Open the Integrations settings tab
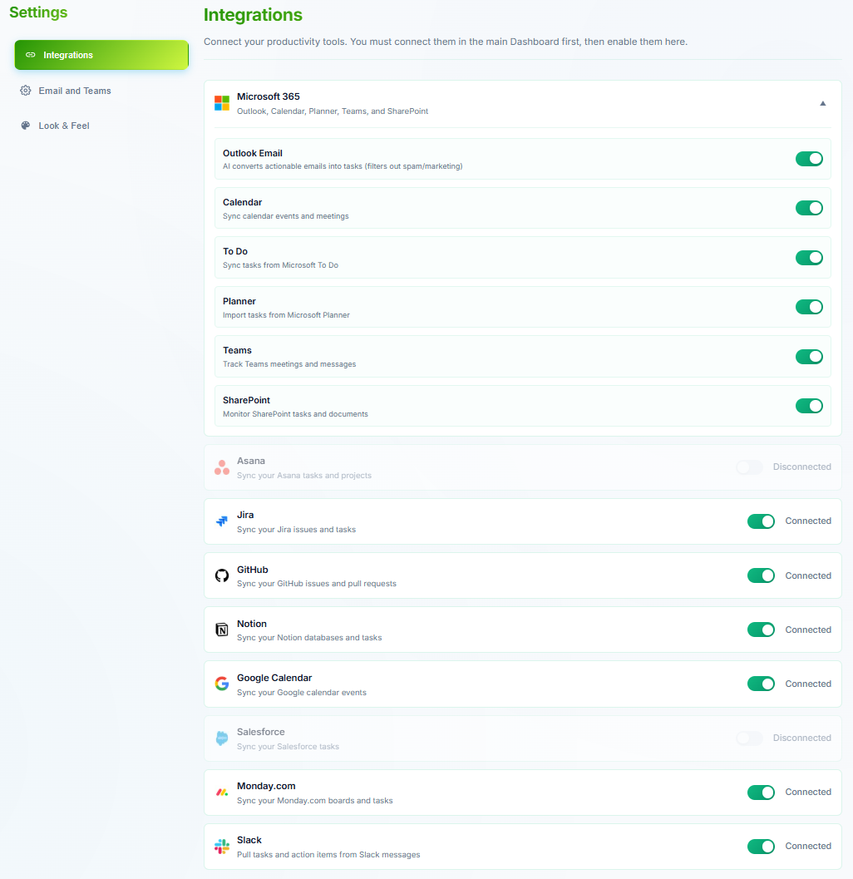 (101, 55)
